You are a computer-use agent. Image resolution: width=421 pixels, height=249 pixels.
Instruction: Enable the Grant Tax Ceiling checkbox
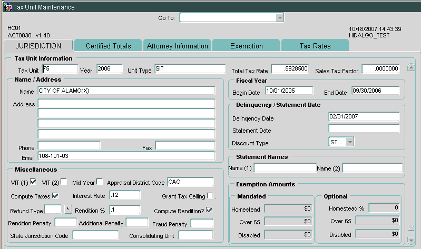[x=210, y=196]
